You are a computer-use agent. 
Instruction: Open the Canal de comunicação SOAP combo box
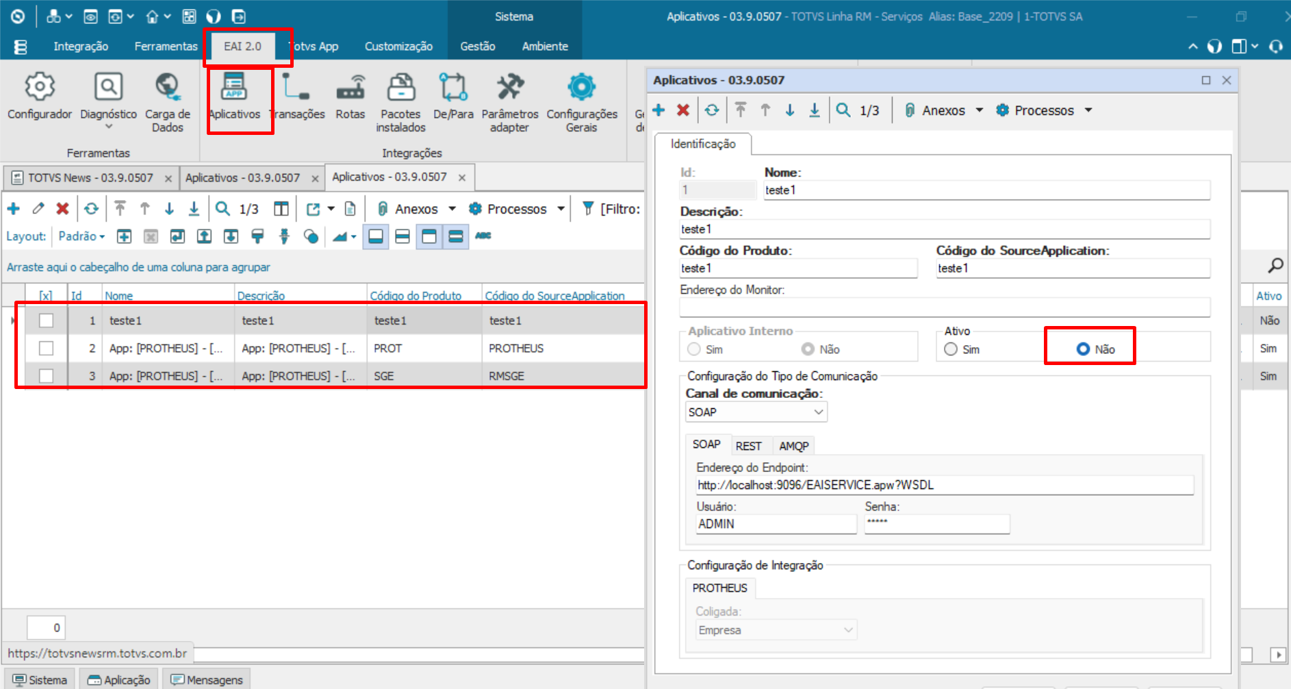point(756,412)
